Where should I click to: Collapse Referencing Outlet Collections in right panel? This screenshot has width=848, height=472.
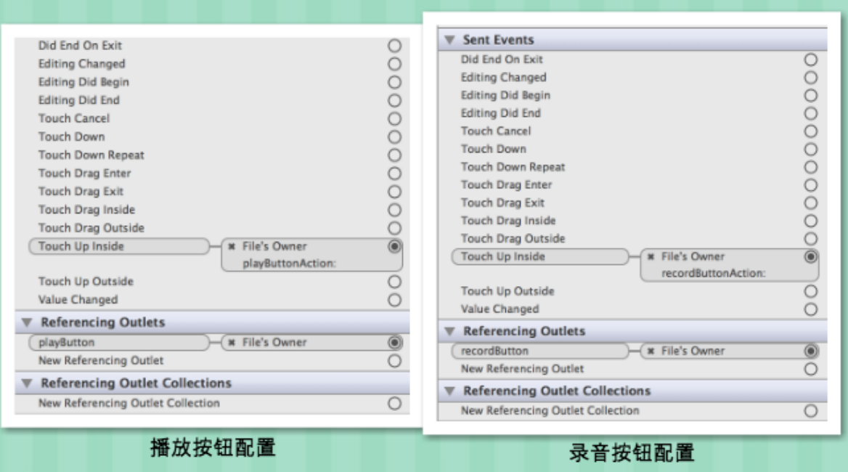point(449,391)
